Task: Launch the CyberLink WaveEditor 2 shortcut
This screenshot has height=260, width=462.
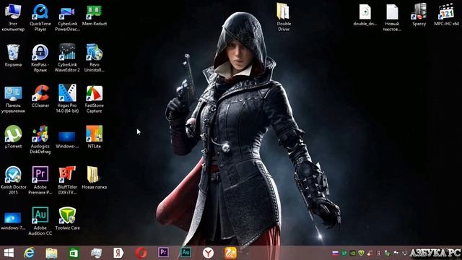Action: [x=67, y=58]
